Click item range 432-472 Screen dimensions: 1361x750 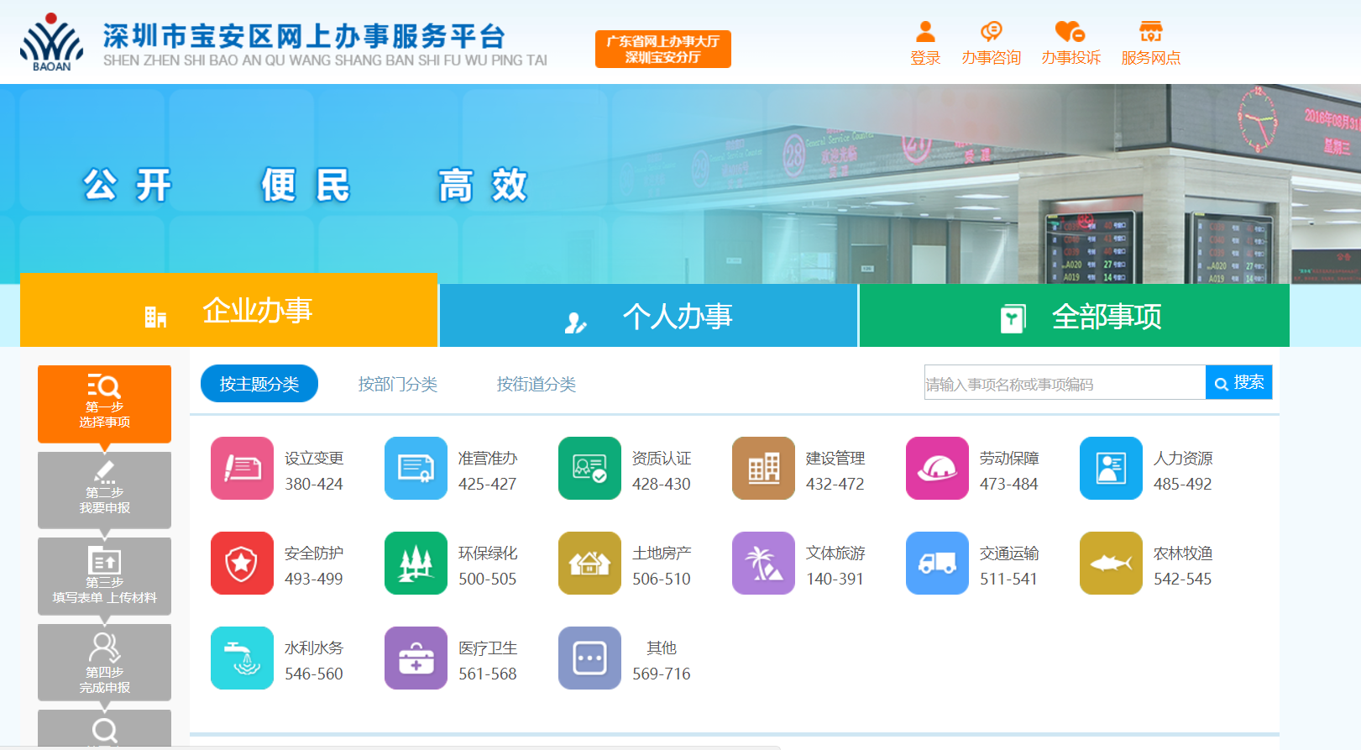click(835, 484)
